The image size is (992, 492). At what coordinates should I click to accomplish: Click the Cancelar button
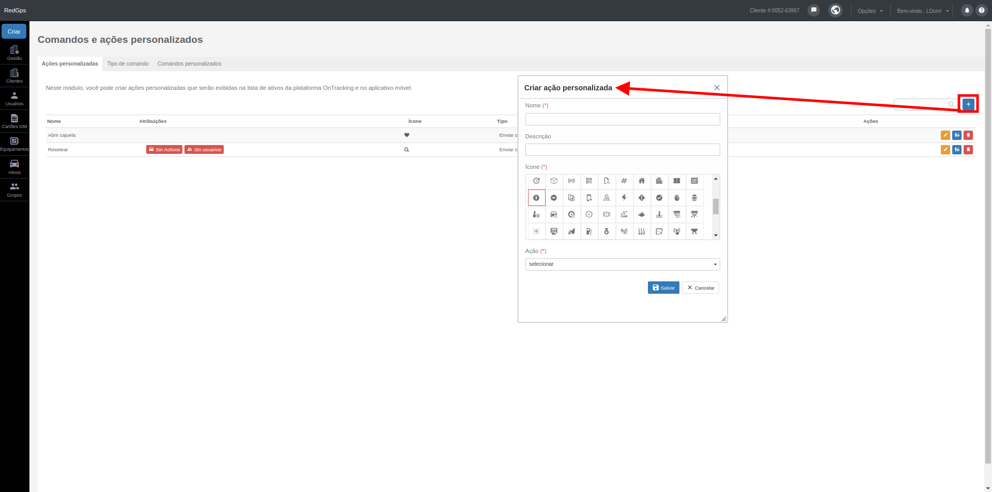701,288
